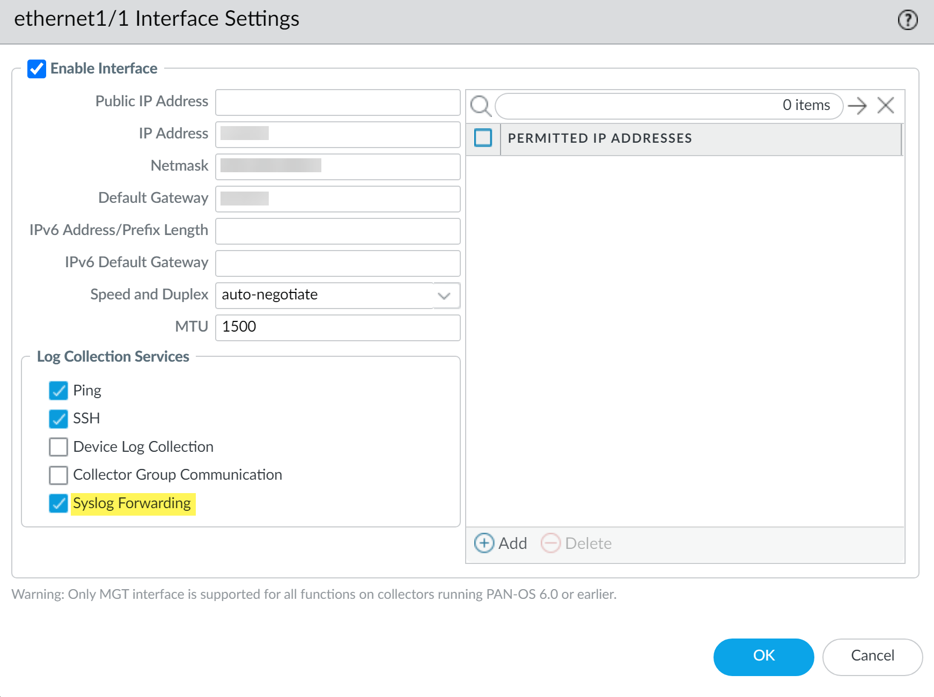Click the Public IP Address field
This screenshot has height=697, width=934.
[337, 102]
